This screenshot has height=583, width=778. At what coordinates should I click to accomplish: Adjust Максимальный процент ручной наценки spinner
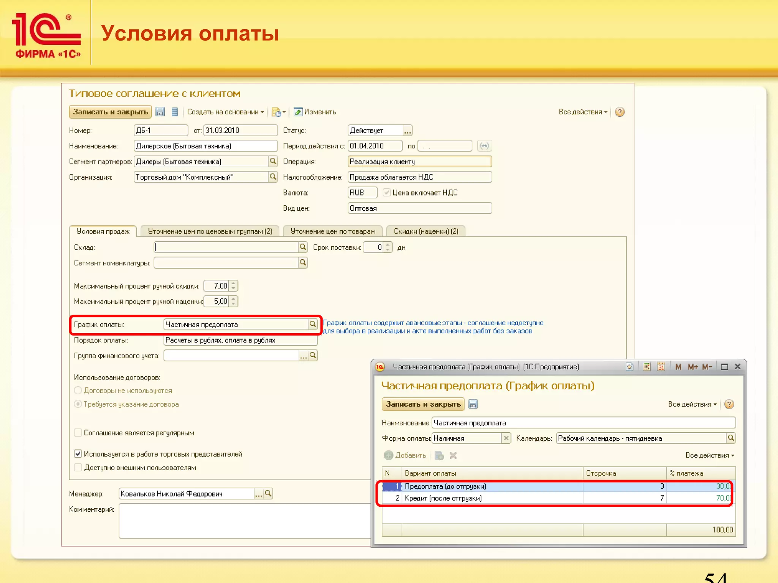(234, 301)
